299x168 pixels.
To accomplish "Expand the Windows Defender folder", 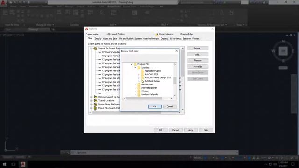I will tap(135, 94).
